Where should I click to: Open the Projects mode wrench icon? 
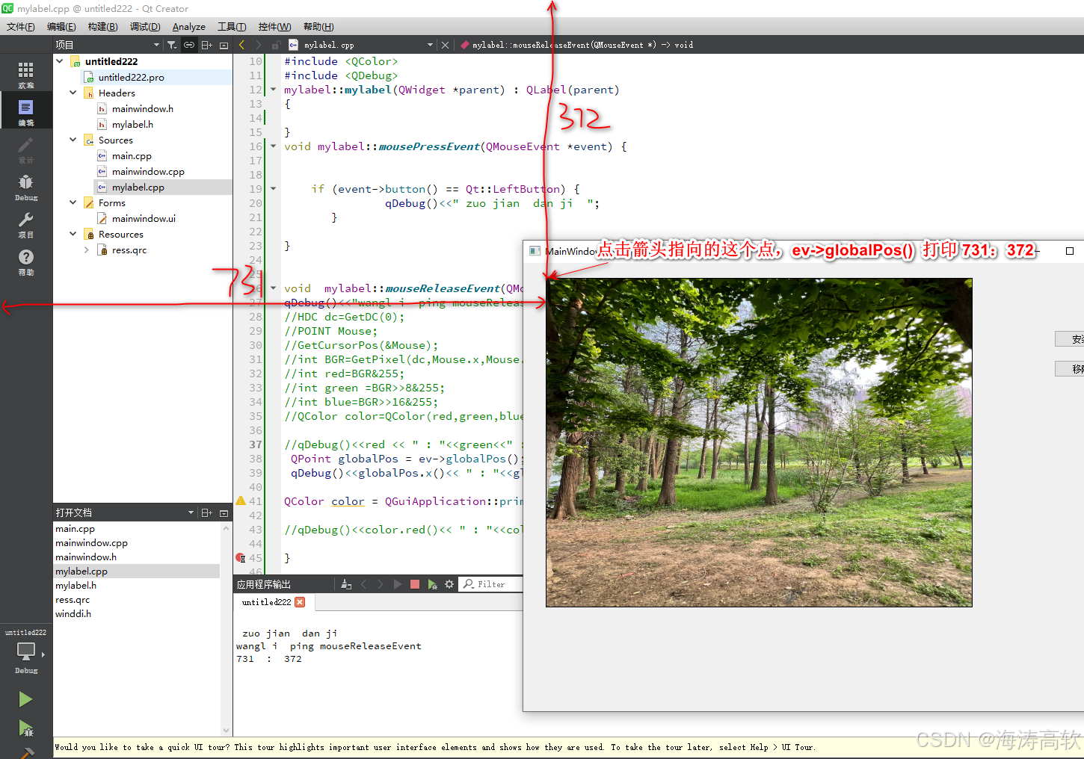tap(26, 224)
